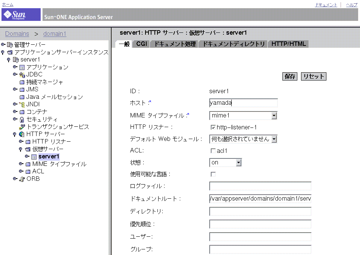This screenshot has width=360, height=255.
Task: Open the ドキュメント link
Action: coord(326,5)
